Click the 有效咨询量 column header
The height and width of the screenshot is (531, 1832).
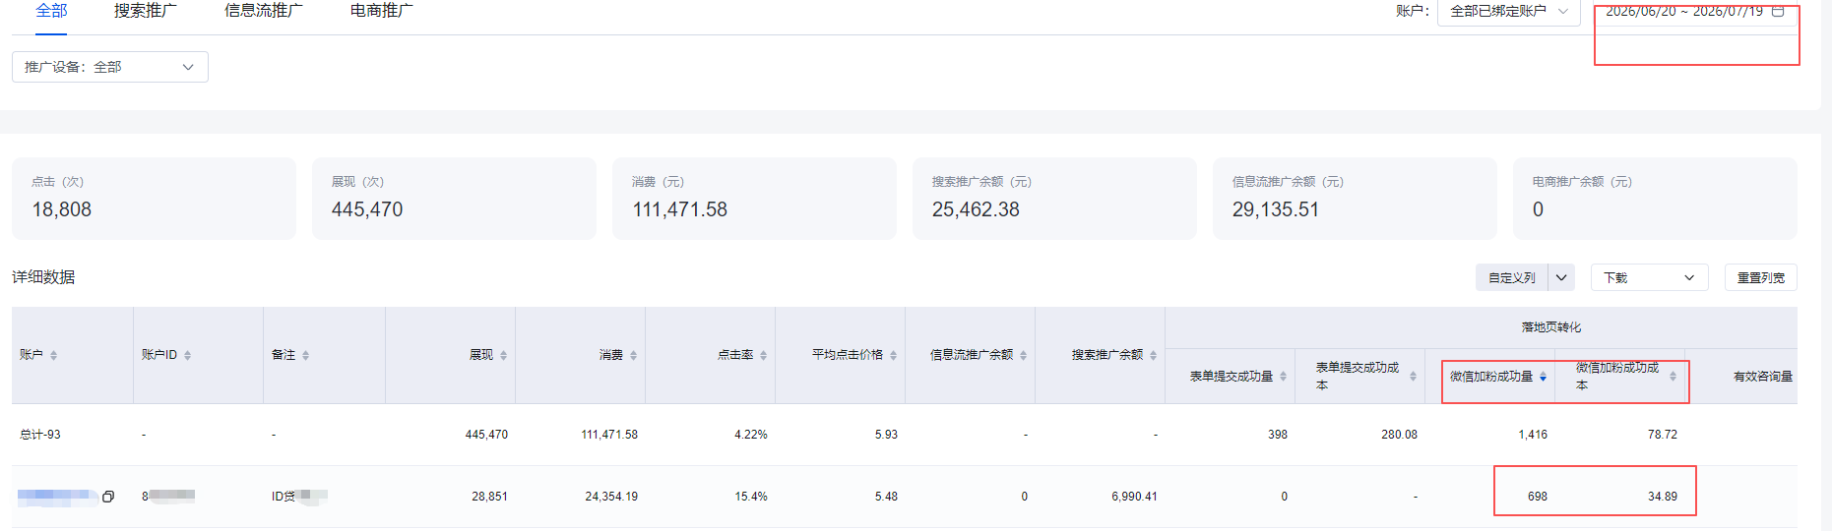click(x=1762, y=377)
